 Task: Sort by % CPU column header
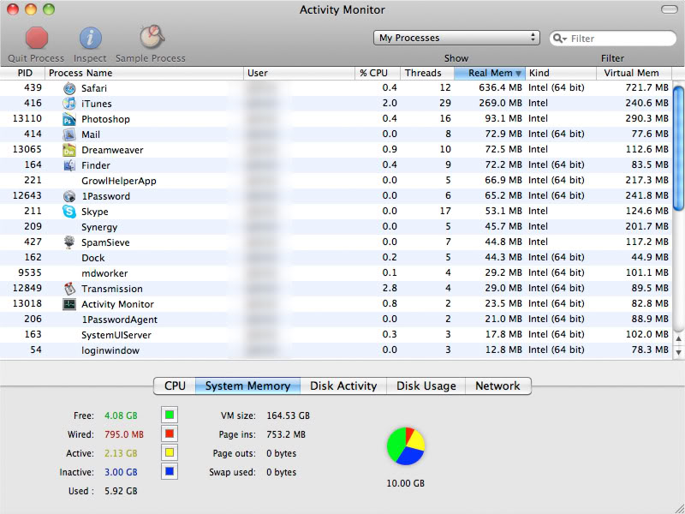coord(378,73)
